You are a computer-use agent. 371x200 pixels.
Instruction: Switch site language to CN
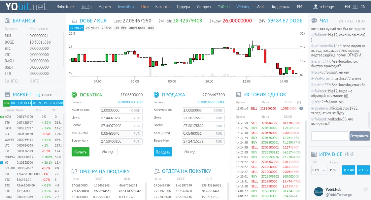pos(363,7)
